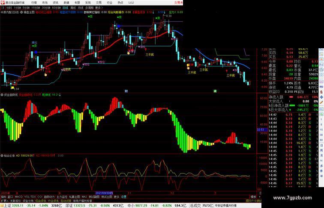Click sidebar 15 minute period shortcut

pyautogui.click(x=321, y=130)
